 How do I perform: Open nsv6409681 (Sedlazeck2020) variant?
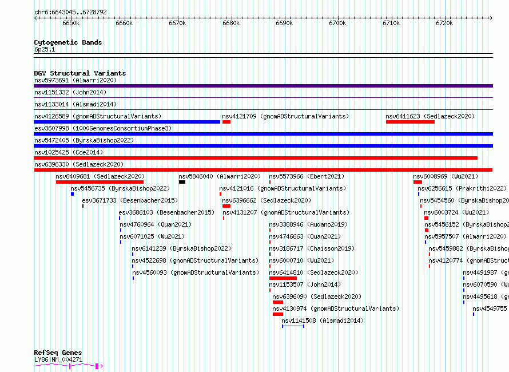pyautogui.click(x=100, y=176)
